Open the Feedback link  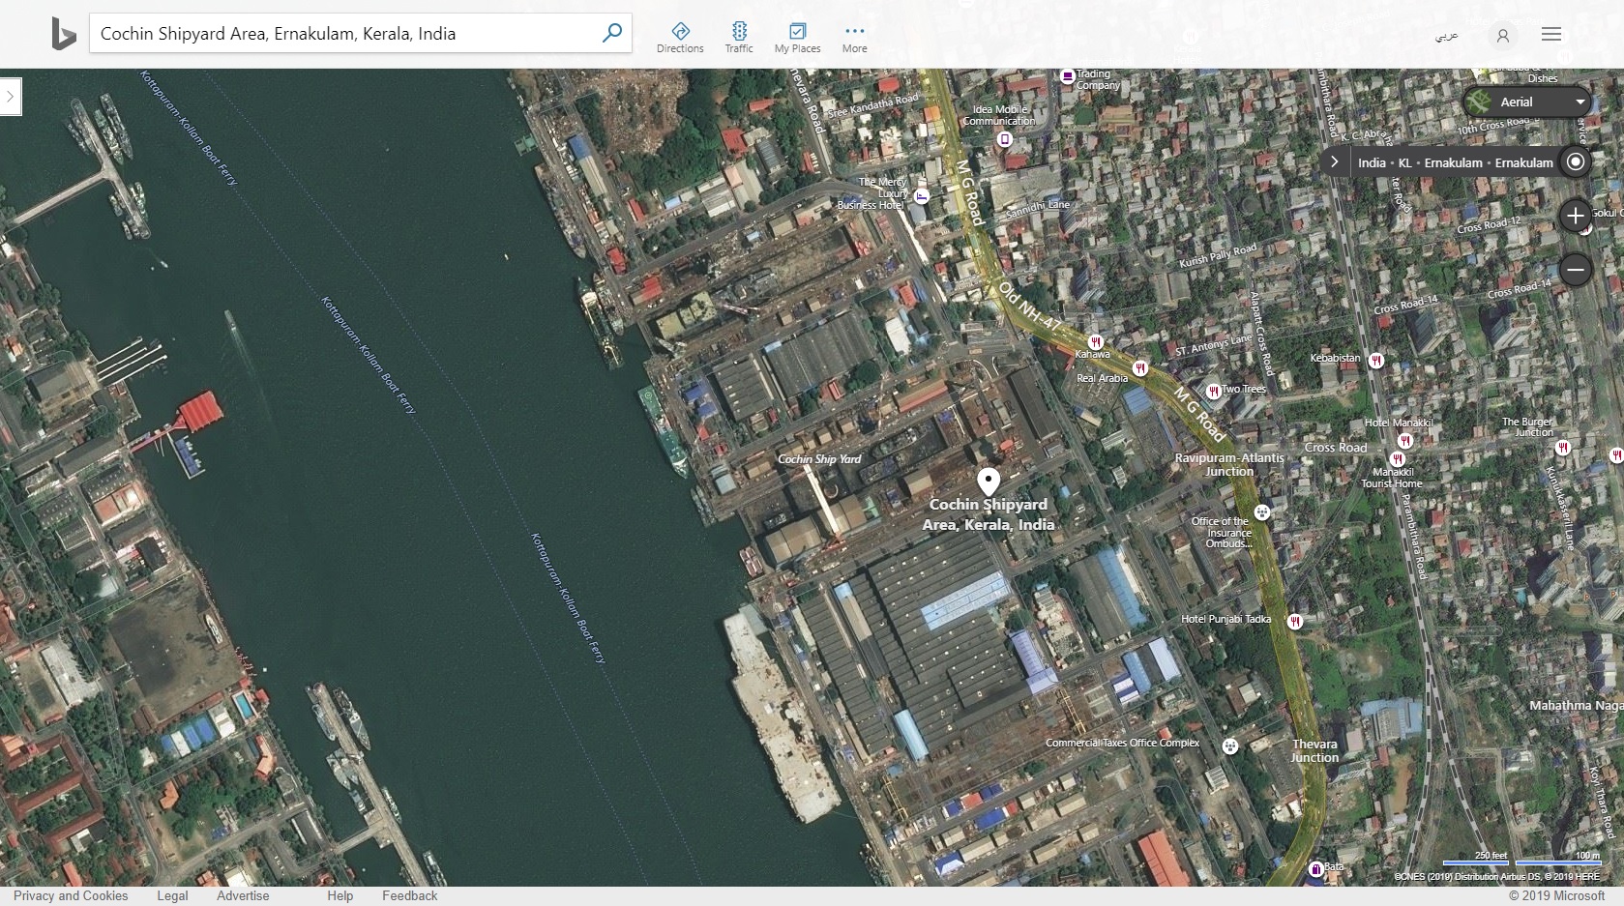[410, 895]
